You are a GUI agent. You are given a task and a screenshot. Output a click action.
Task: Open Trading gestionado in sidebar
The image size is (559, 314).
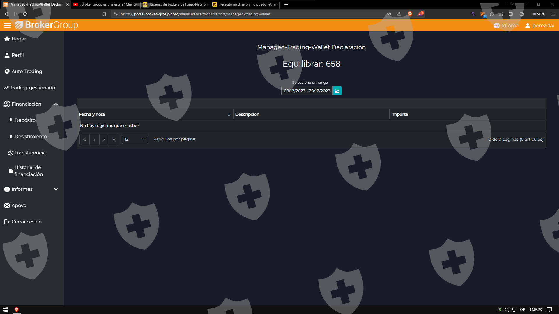pyautogui.click(x=32, y=88)
